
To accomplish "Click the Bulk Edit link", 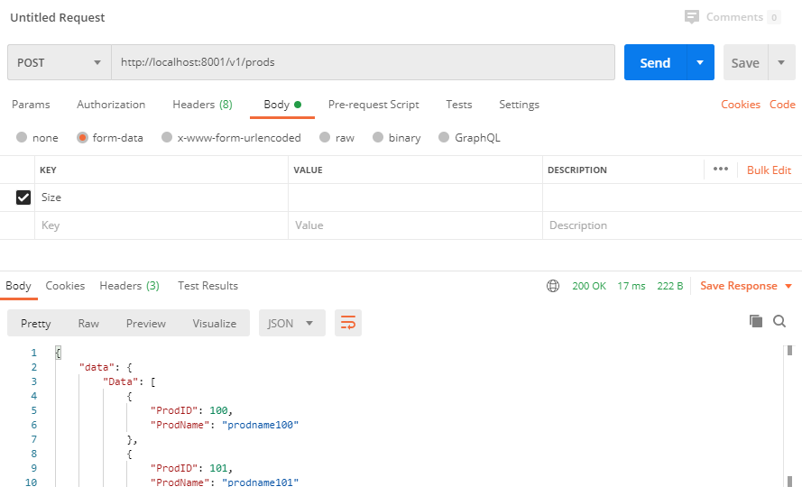I will [x=769, y=170].
